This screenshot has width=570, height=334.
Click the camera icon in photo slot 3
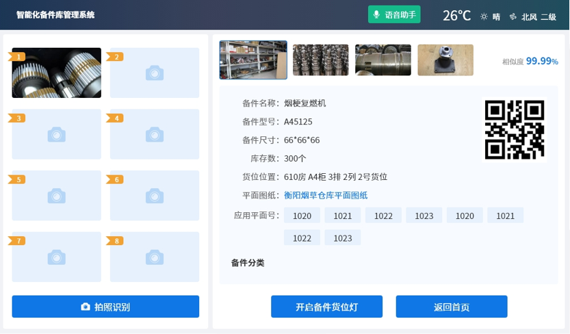pyautogui.click(x=56, y=134)
